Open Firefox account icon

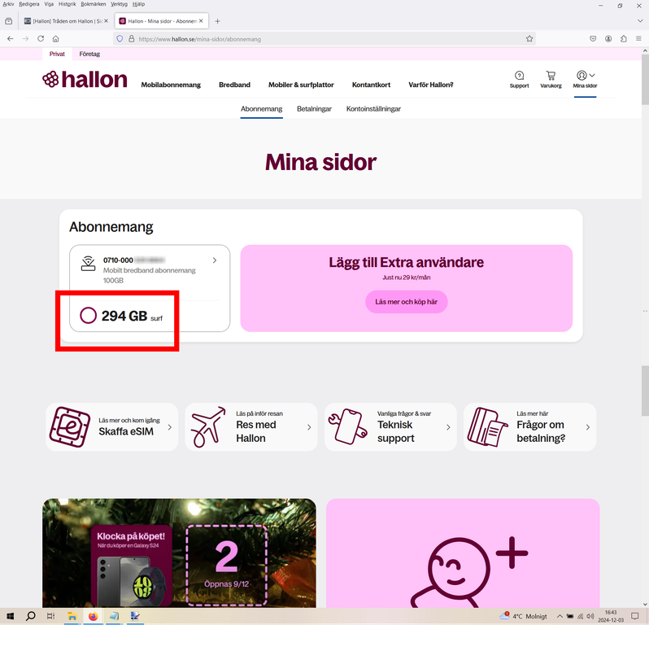coord(608,38)
